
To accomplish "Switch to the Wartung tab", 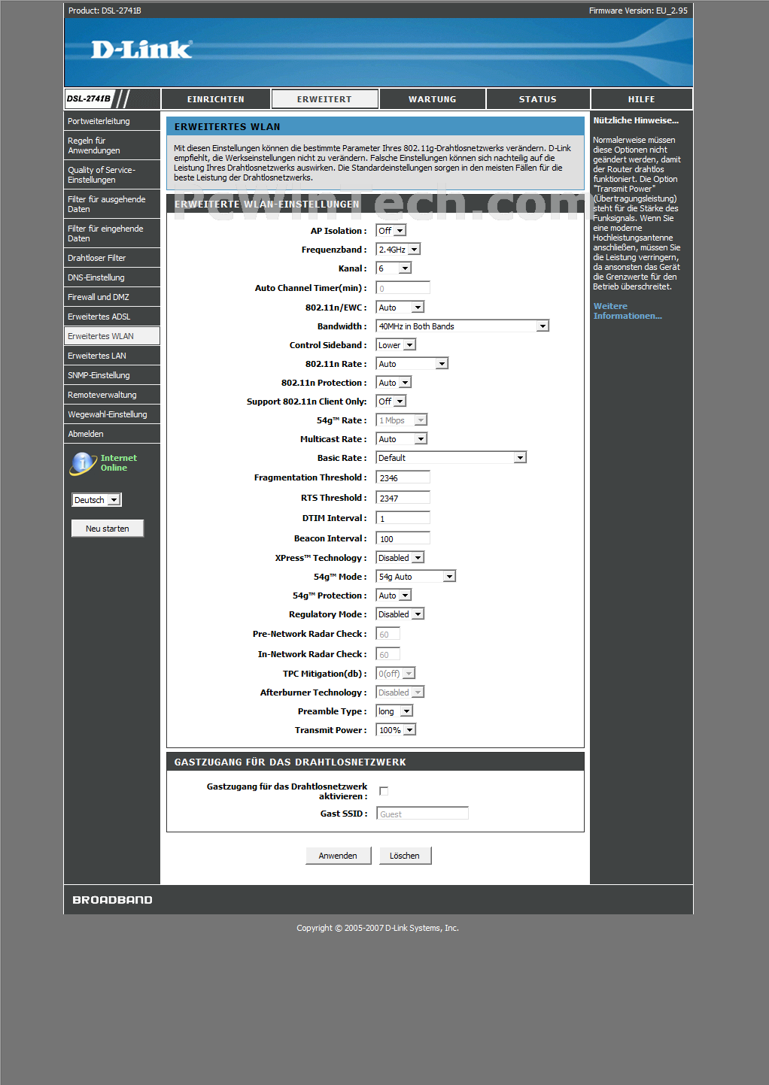I will click(433, 99).
